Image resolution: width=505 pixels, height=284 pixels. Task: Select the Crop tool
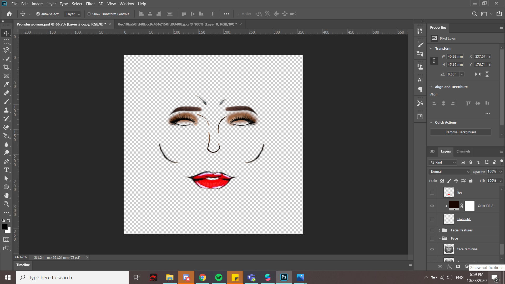[x=6, y=67]
